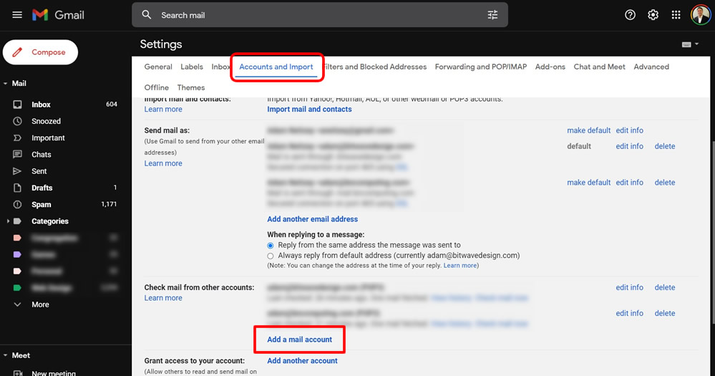
Task: Collapse the Meet section
Action: pyautogui.click(x=5, y=355)
